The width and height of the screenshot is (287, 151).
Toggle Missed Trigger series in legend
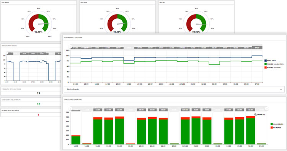(272, 67)
